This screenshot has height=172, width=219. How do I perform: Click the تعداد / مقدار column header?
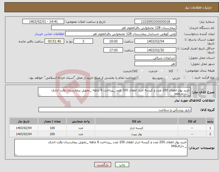pyautogui.click(x=52, y=121)
